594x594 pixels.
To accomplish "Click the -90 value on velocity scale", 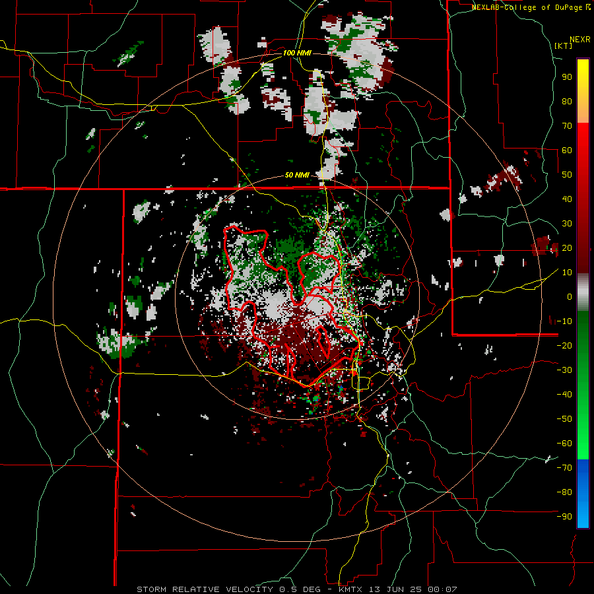I will (564, 516).
